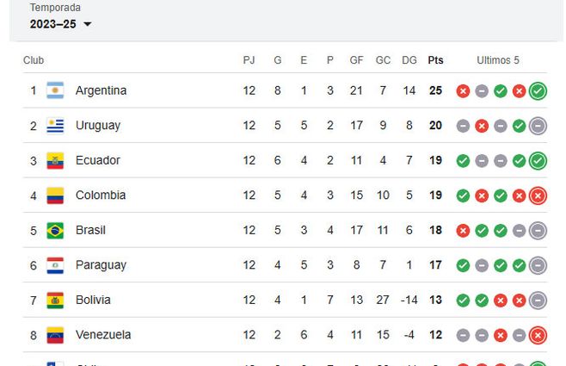This screenshot has height=366, width=566.
Task: Select Argentina's latest win result icon
Action: click(538, 90)
